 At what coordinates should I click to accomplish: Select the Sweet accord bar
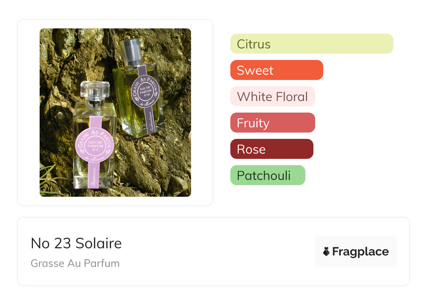(276, 70)
